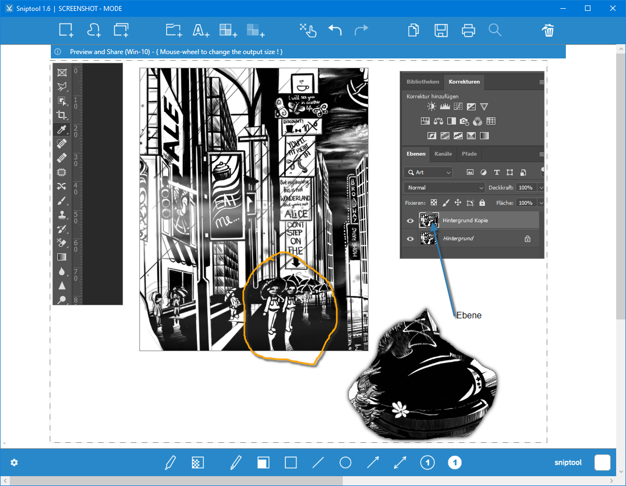Select the pencil drawing tool

236,463
